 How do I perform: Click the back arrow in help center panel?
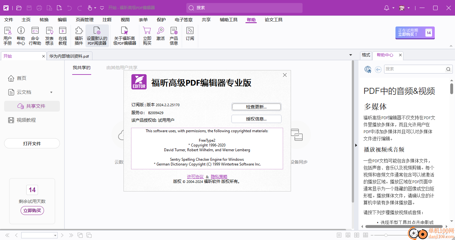tap(378, 69)
